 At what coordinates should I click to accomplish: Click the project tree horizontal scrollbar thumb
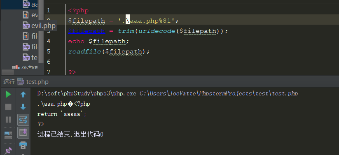coord(8,72)
